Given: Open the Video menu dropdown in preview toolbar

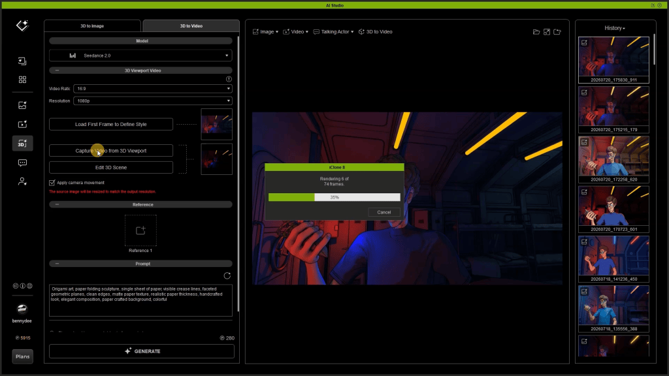Looking at the screenshot, I should (x=296, y=32).
